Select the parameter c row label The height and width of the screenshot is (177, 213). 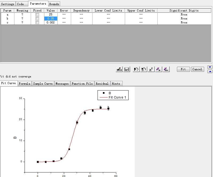tap(7, 22)
